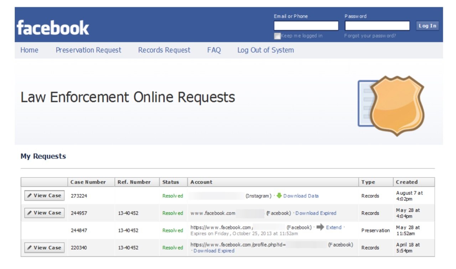This screenshot has width=456, height=269.
Task: Open Records Request page
Action: 164,50
